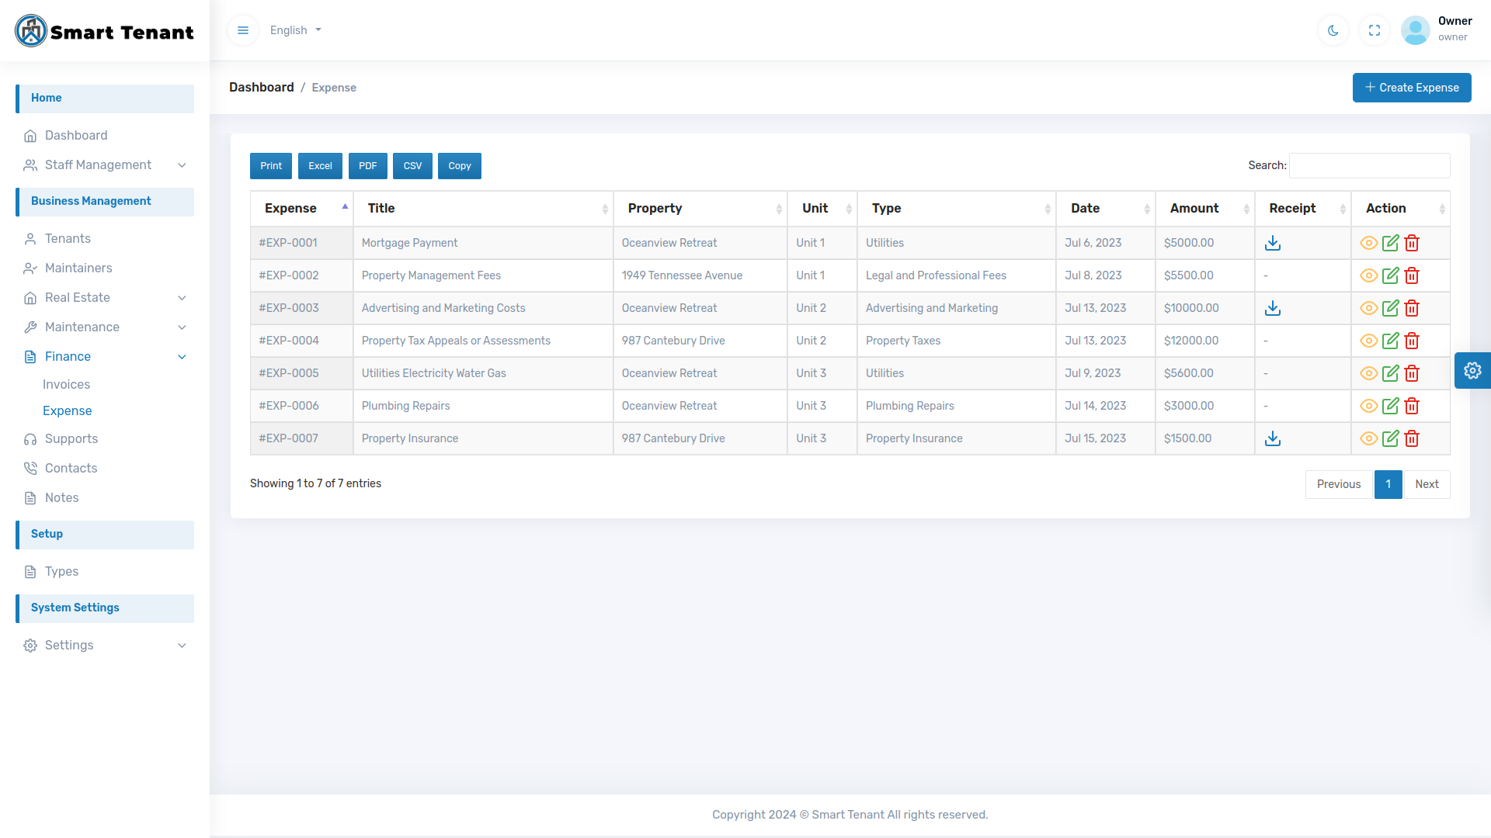1491x838 pixels.
Task: Download the receipt for #EXP-0001
Action: (1272, 243)
